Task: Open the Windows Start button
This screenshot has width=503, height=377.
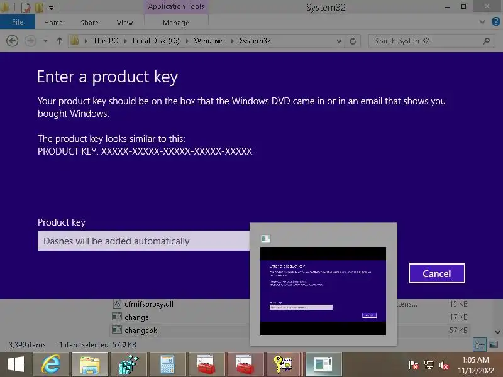Action: [x=15, y=364]
